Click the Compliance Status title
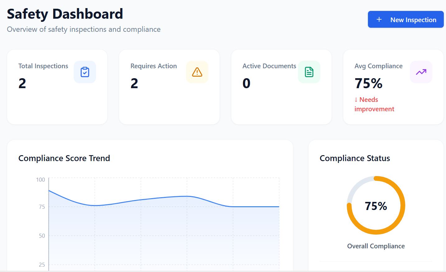 [355, 158]
